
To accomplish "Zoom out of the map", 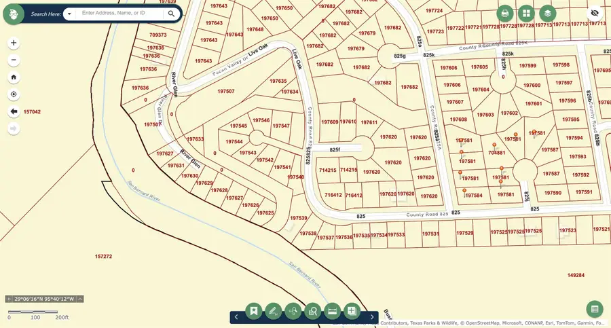I will click(x=14, y=60).
